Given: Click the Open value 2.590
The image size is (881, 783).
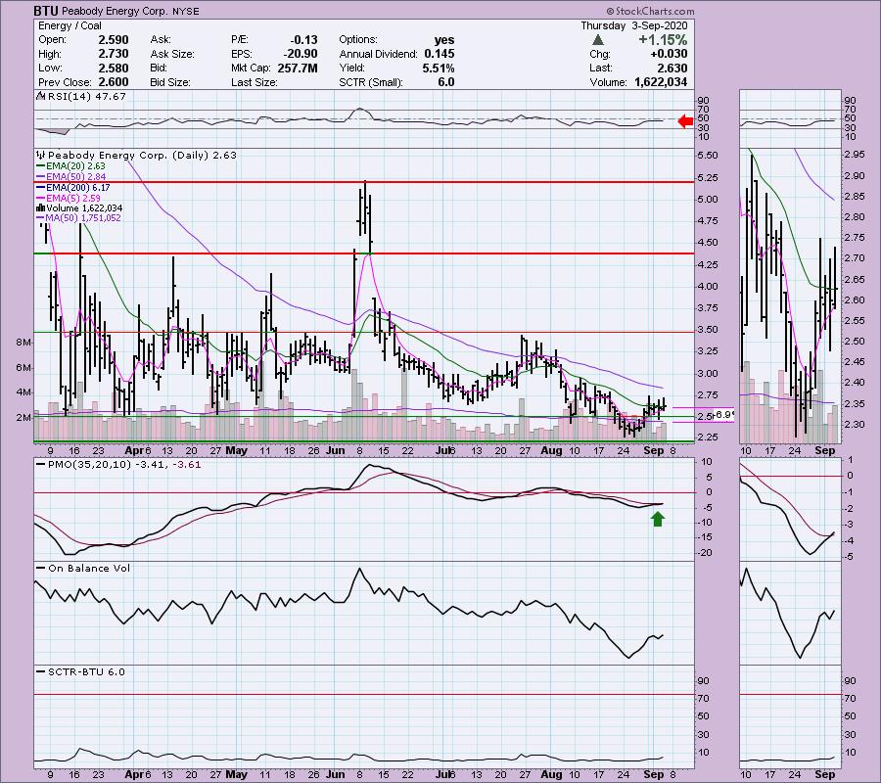Looking at the screenshot, I should coord(114,40).
